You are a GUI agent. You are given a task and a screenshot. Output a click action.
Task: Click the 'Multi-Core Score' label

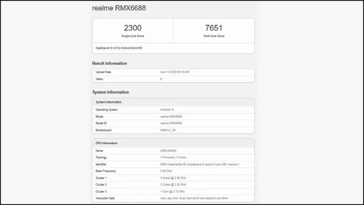coord(214,36)
